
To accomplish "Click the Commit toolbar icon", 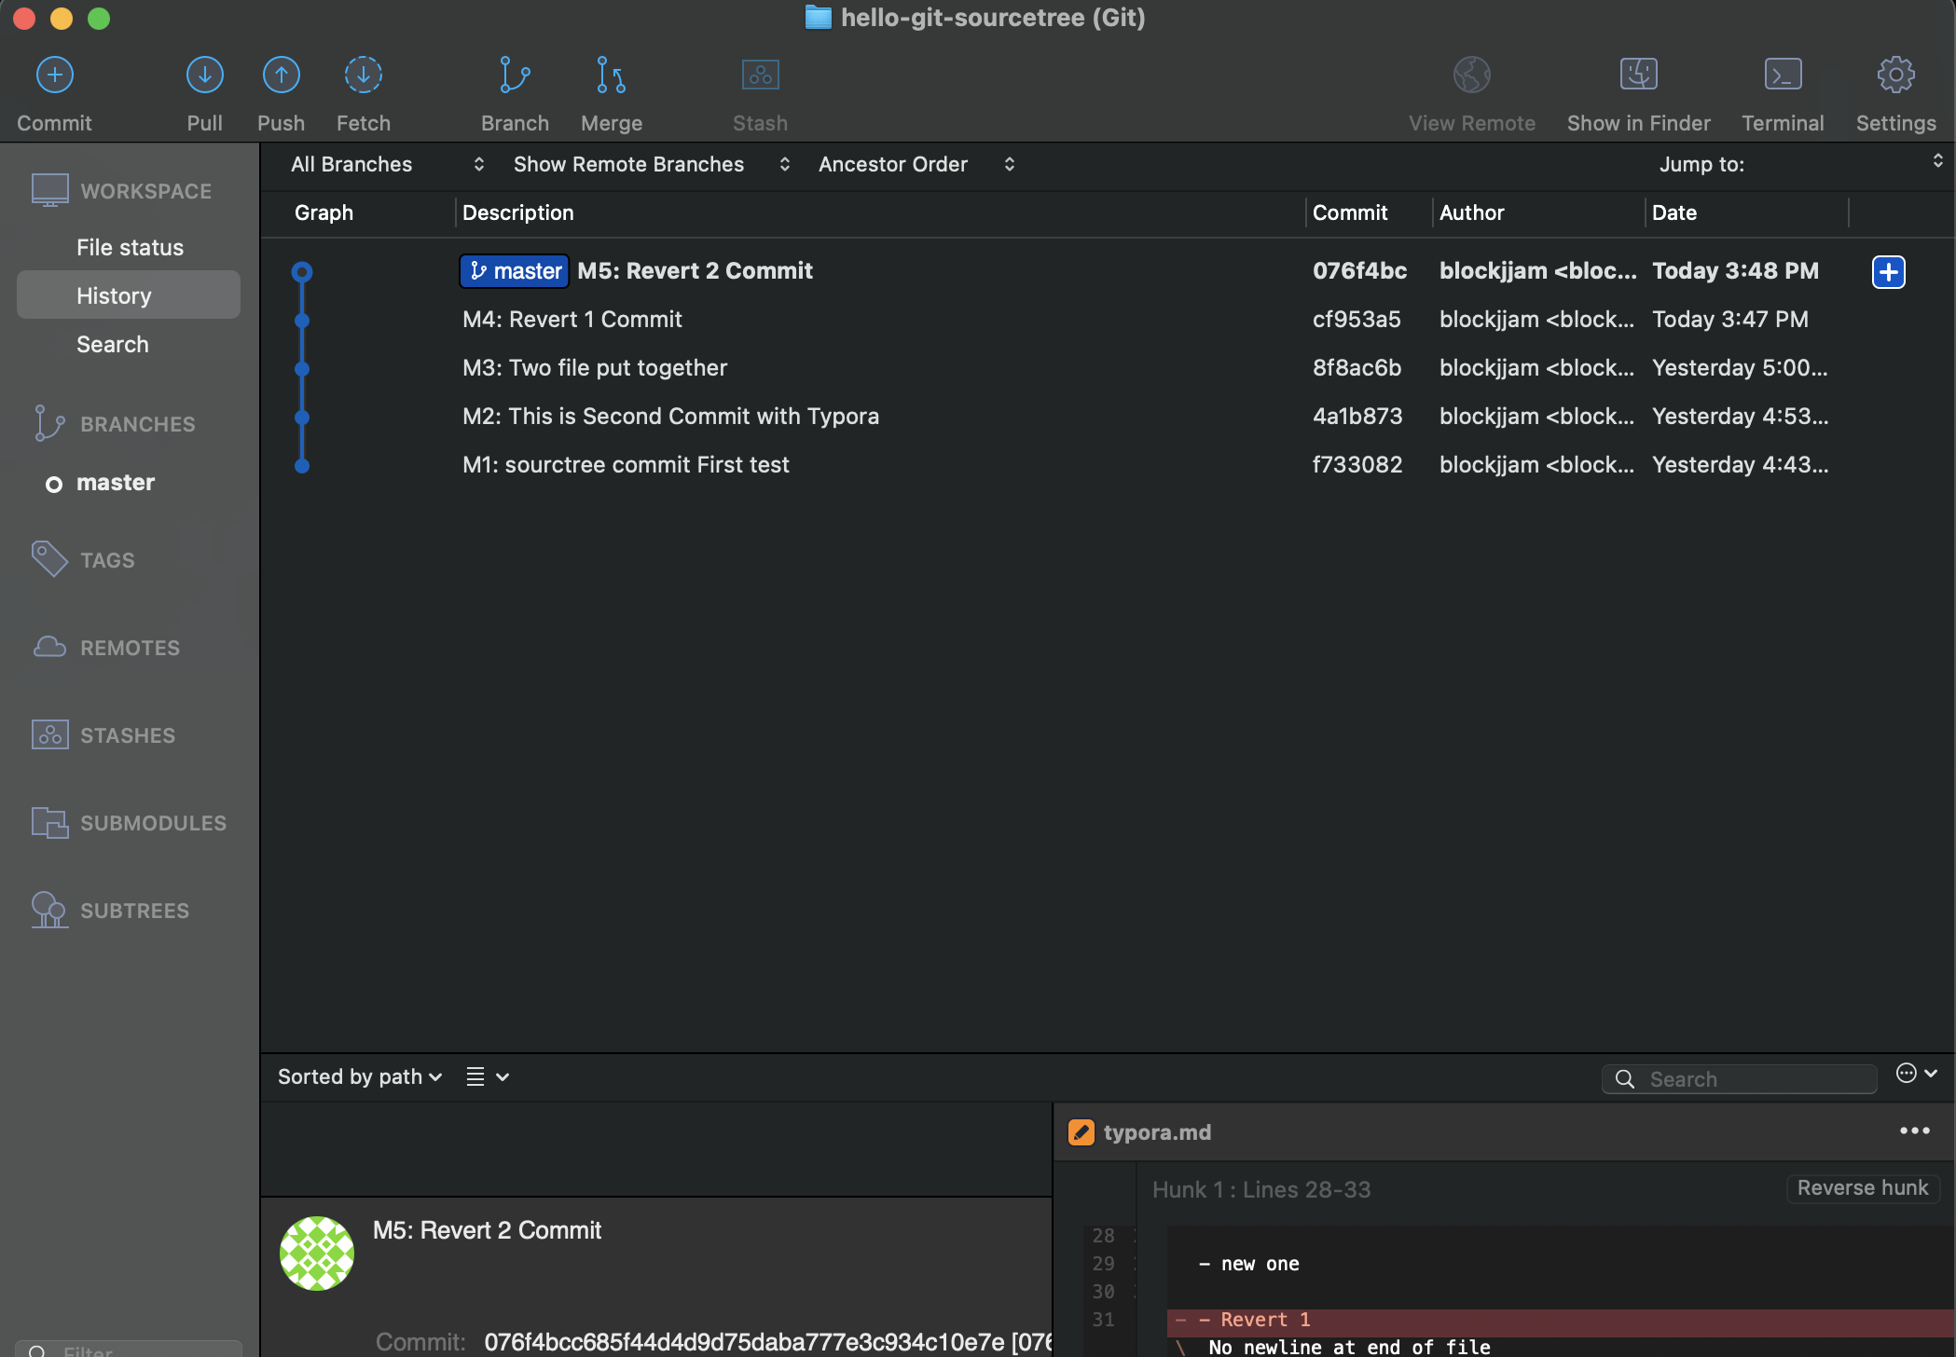I will pyautogui.click(x=54, y=75).
